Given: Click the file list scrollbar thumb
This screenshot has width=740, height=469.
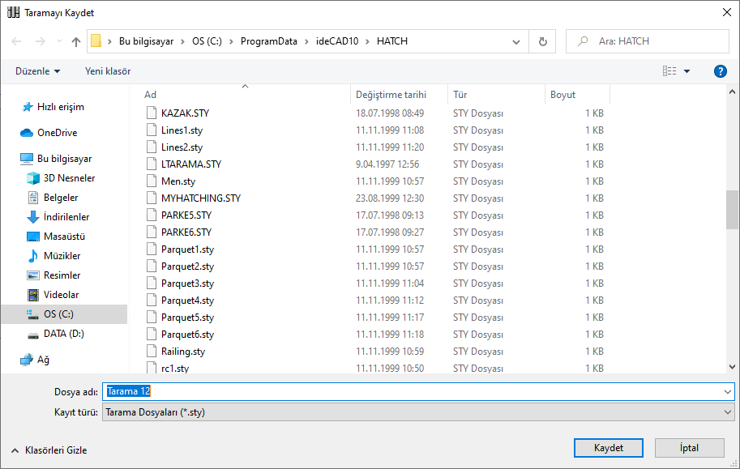Looking at the screenshot, I should click(732, 210).
